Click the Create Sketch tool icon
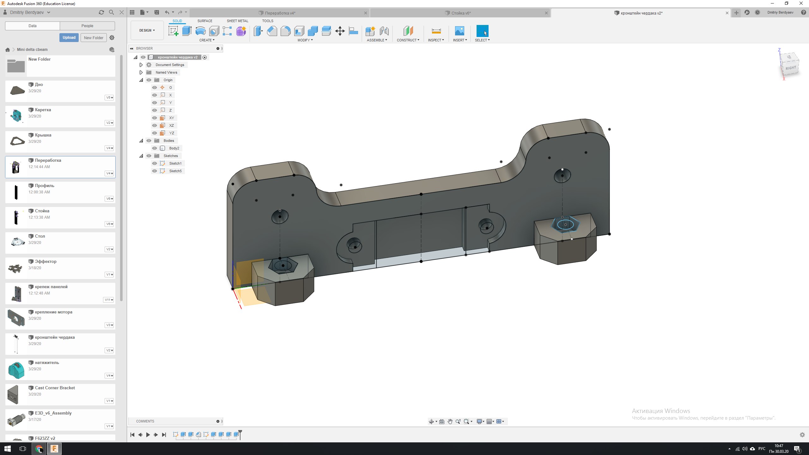The height and width of the screenshot is (455, 809). 173,31
